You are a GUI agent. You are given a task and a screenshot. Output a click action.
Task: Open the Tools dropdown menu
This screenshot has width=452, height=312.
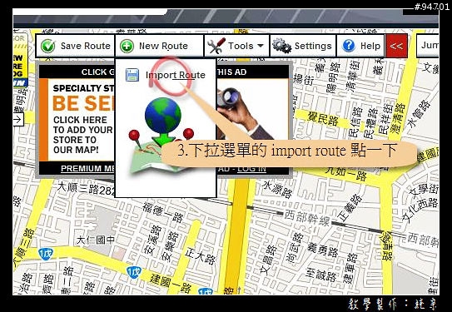click(236, 46)
